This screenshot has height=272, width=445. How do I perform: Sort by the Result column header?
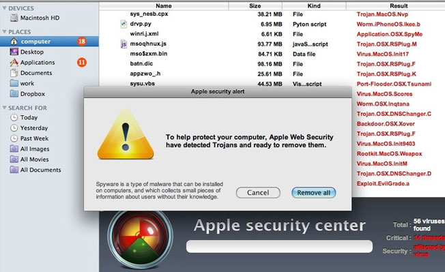tap(399, 6)
